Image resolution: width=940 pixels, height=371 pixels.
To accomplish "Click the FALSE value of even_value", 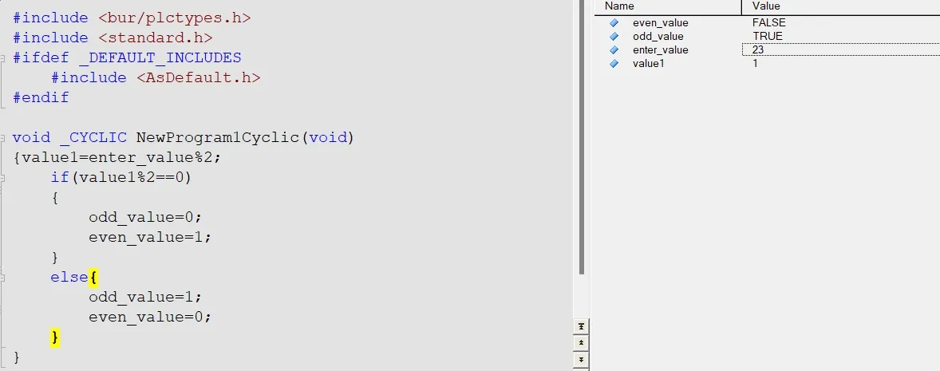I will coord(768,23).
